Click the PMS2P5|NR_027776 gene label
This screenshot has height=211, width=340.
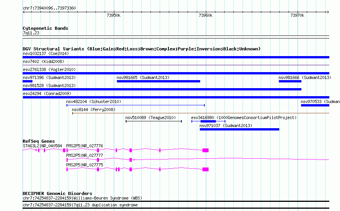coord(84,146)
